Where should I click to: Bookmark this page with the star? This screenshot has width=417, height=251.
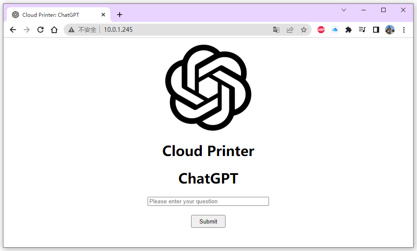(x=304, y=30)
